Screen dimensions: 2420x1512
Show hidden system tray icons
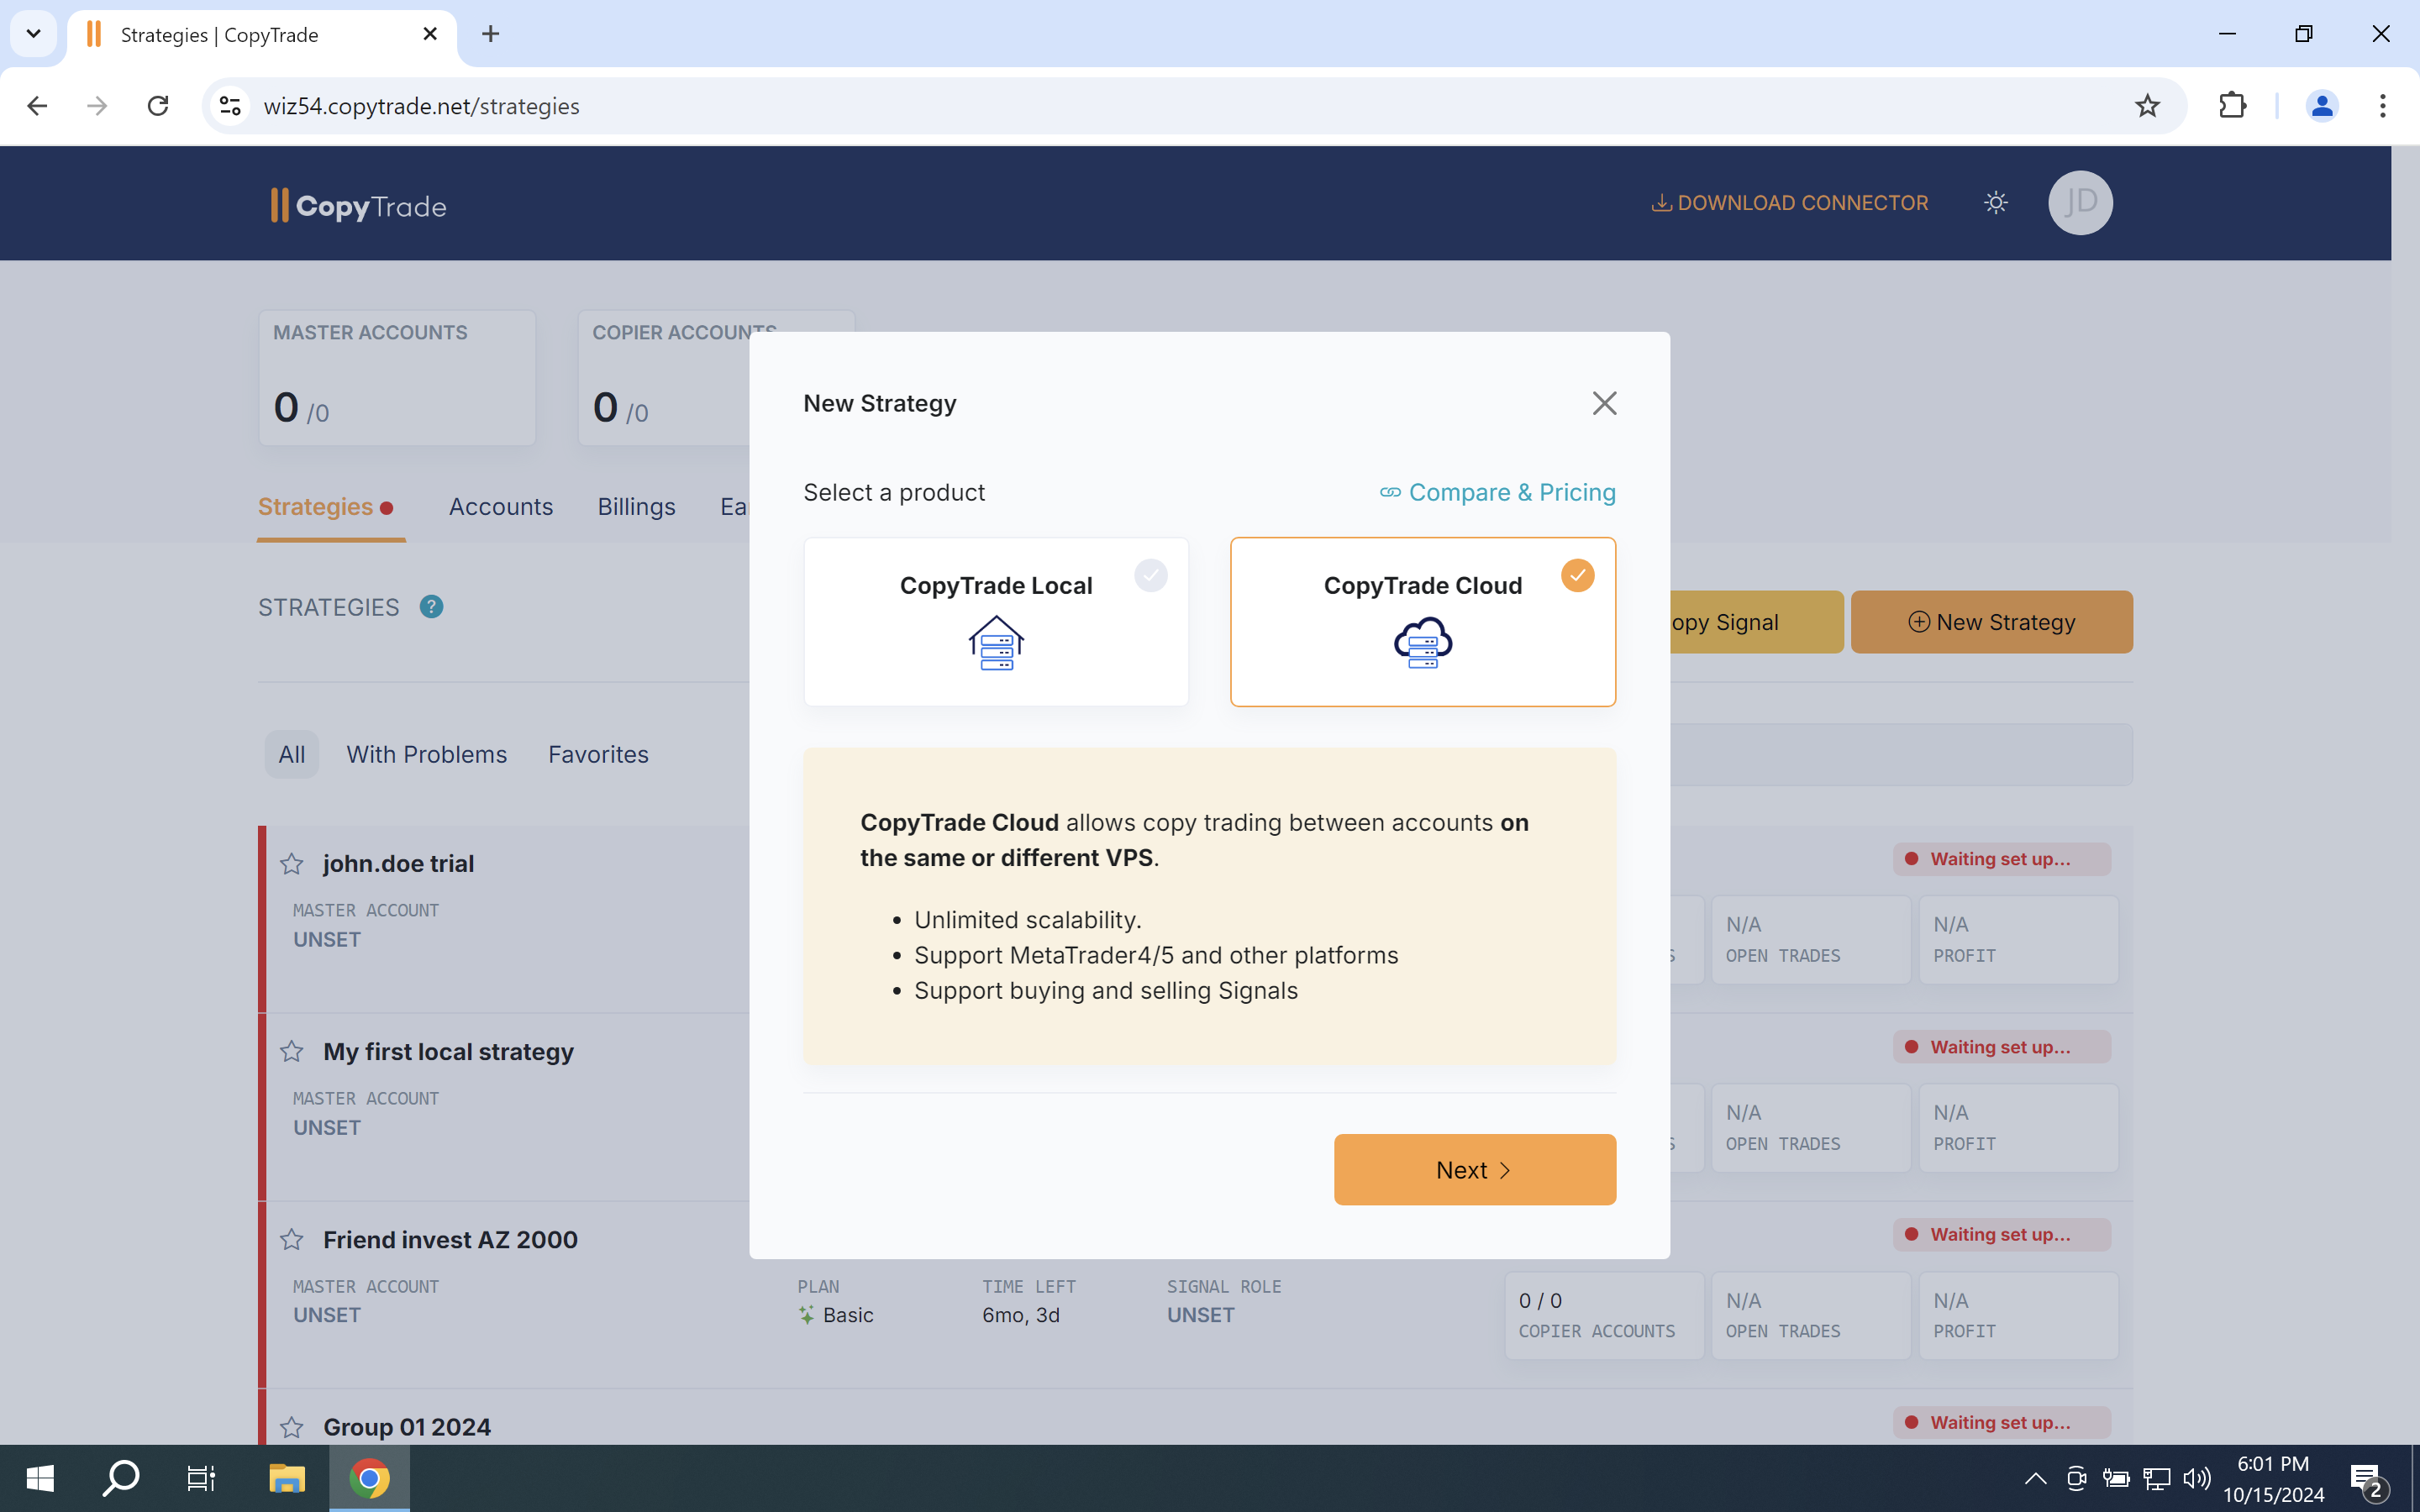[2035, 1479]
